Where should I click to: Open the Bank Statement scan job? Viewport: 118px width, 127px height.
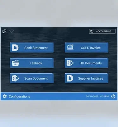(x=32, y=48)
